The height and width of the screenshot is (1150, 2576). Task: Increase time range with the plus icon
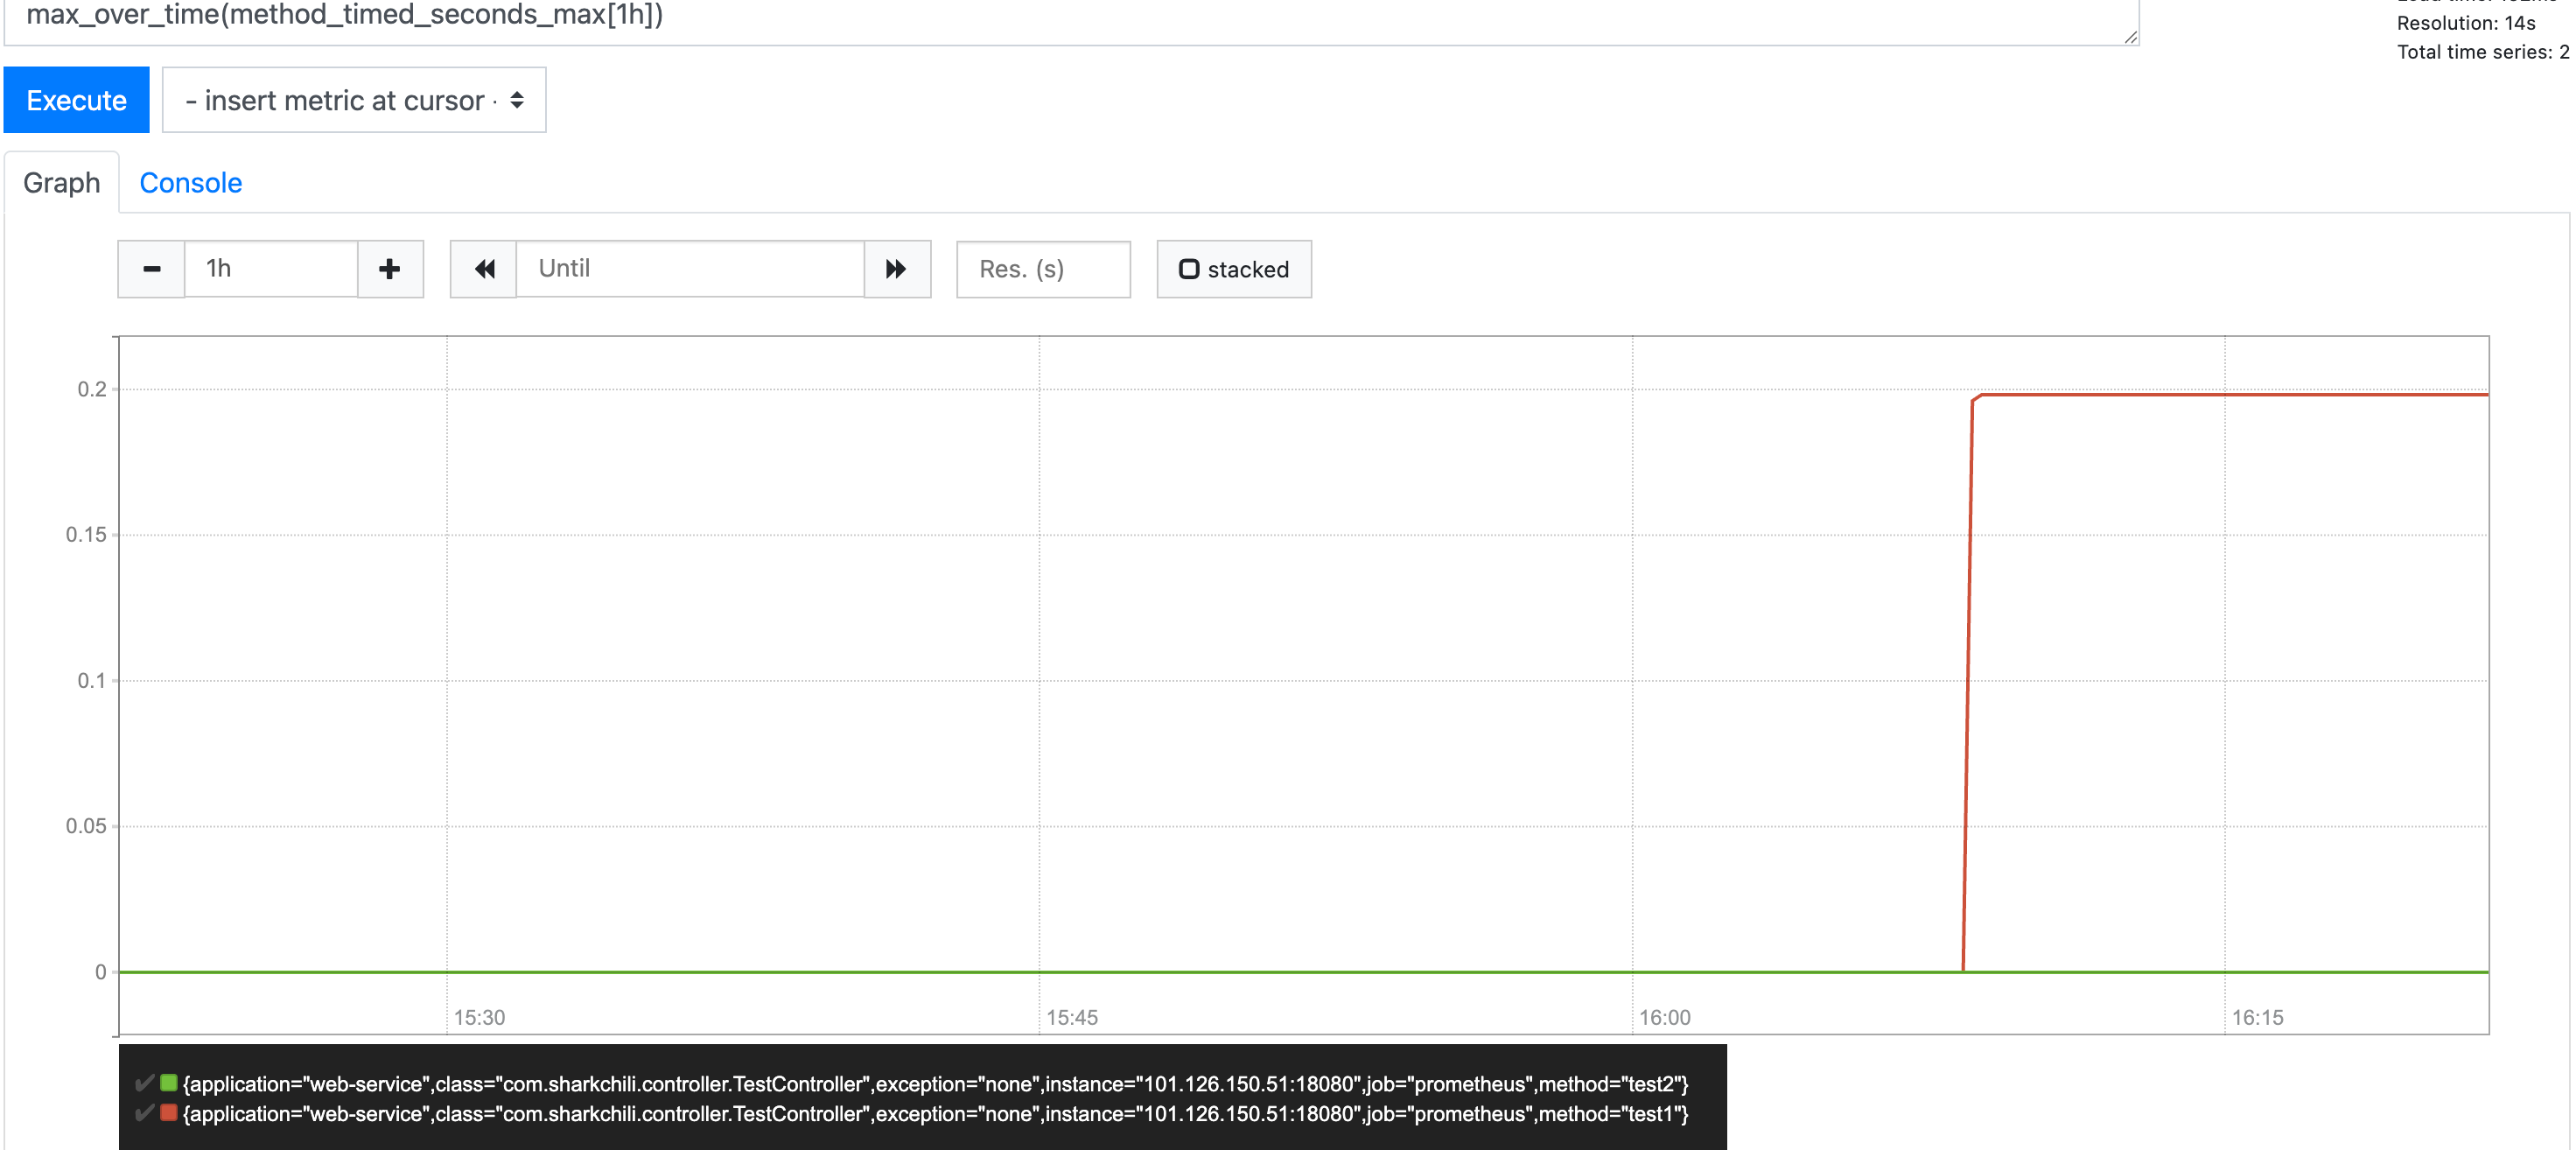(x=390, y=269)
